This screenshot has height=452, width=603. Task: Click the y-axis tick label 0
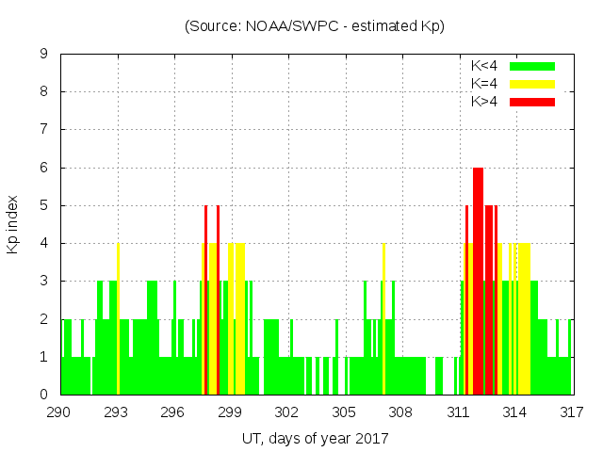43,395
